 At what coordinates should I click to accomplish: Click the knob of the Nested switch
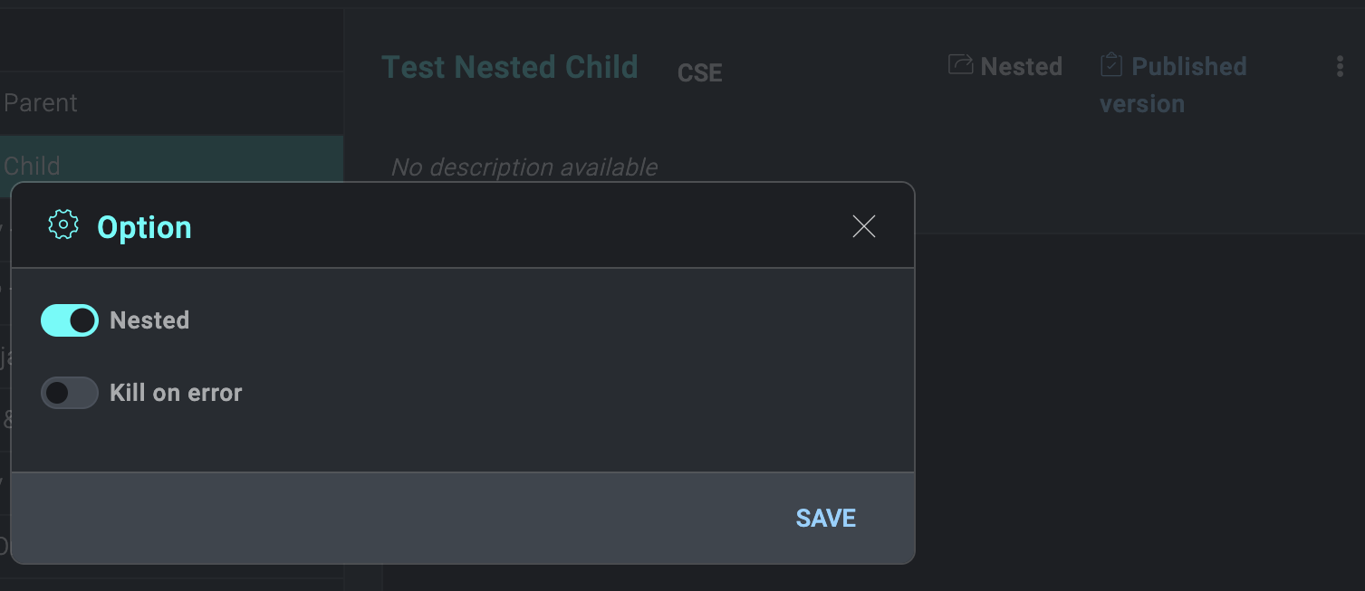82,320
